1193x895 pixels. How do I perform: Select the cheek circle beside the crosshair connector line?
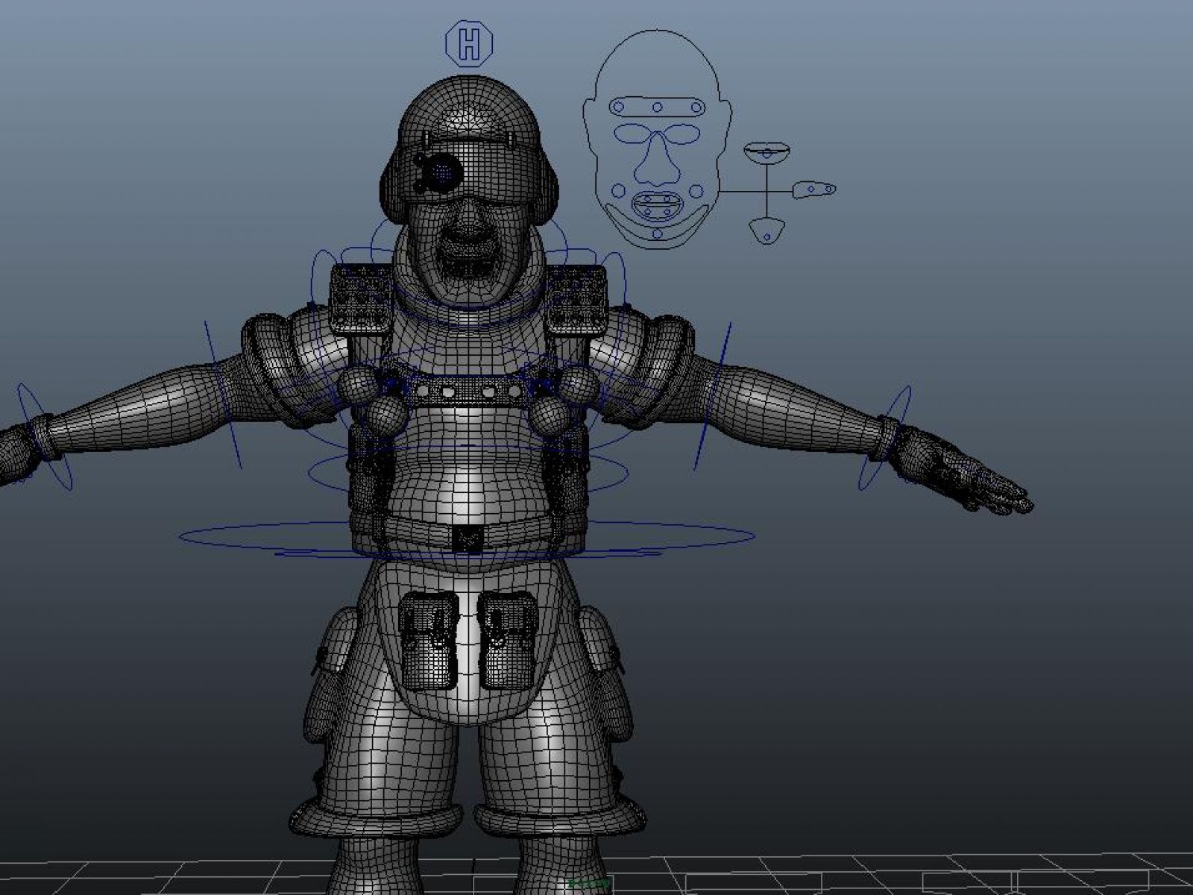coord(697,189)
